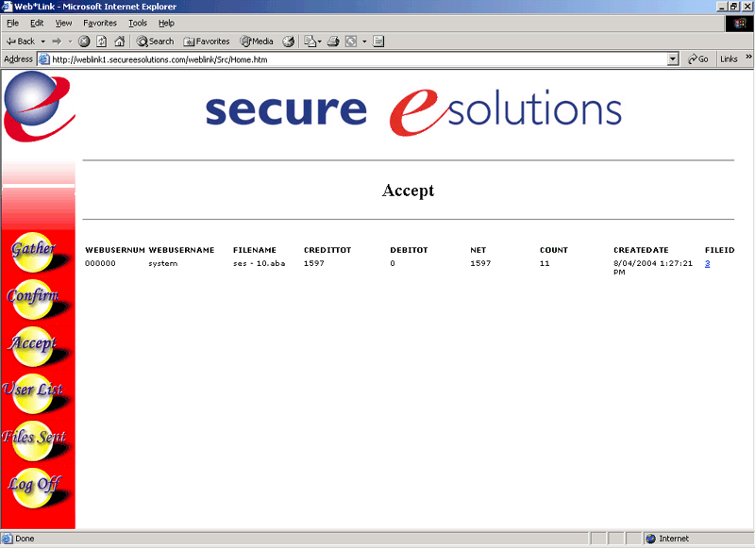Click the Discuss toolbar icon

378,42
